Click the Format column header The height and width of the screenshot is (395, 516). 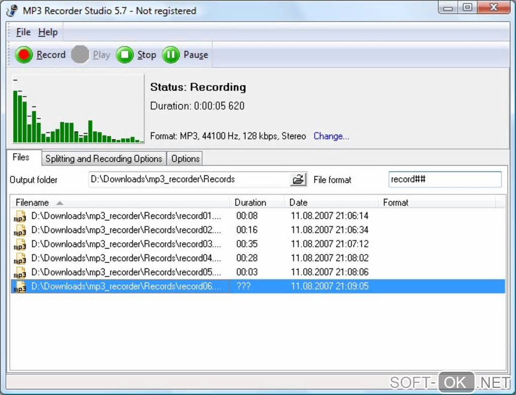pos(437,202)
